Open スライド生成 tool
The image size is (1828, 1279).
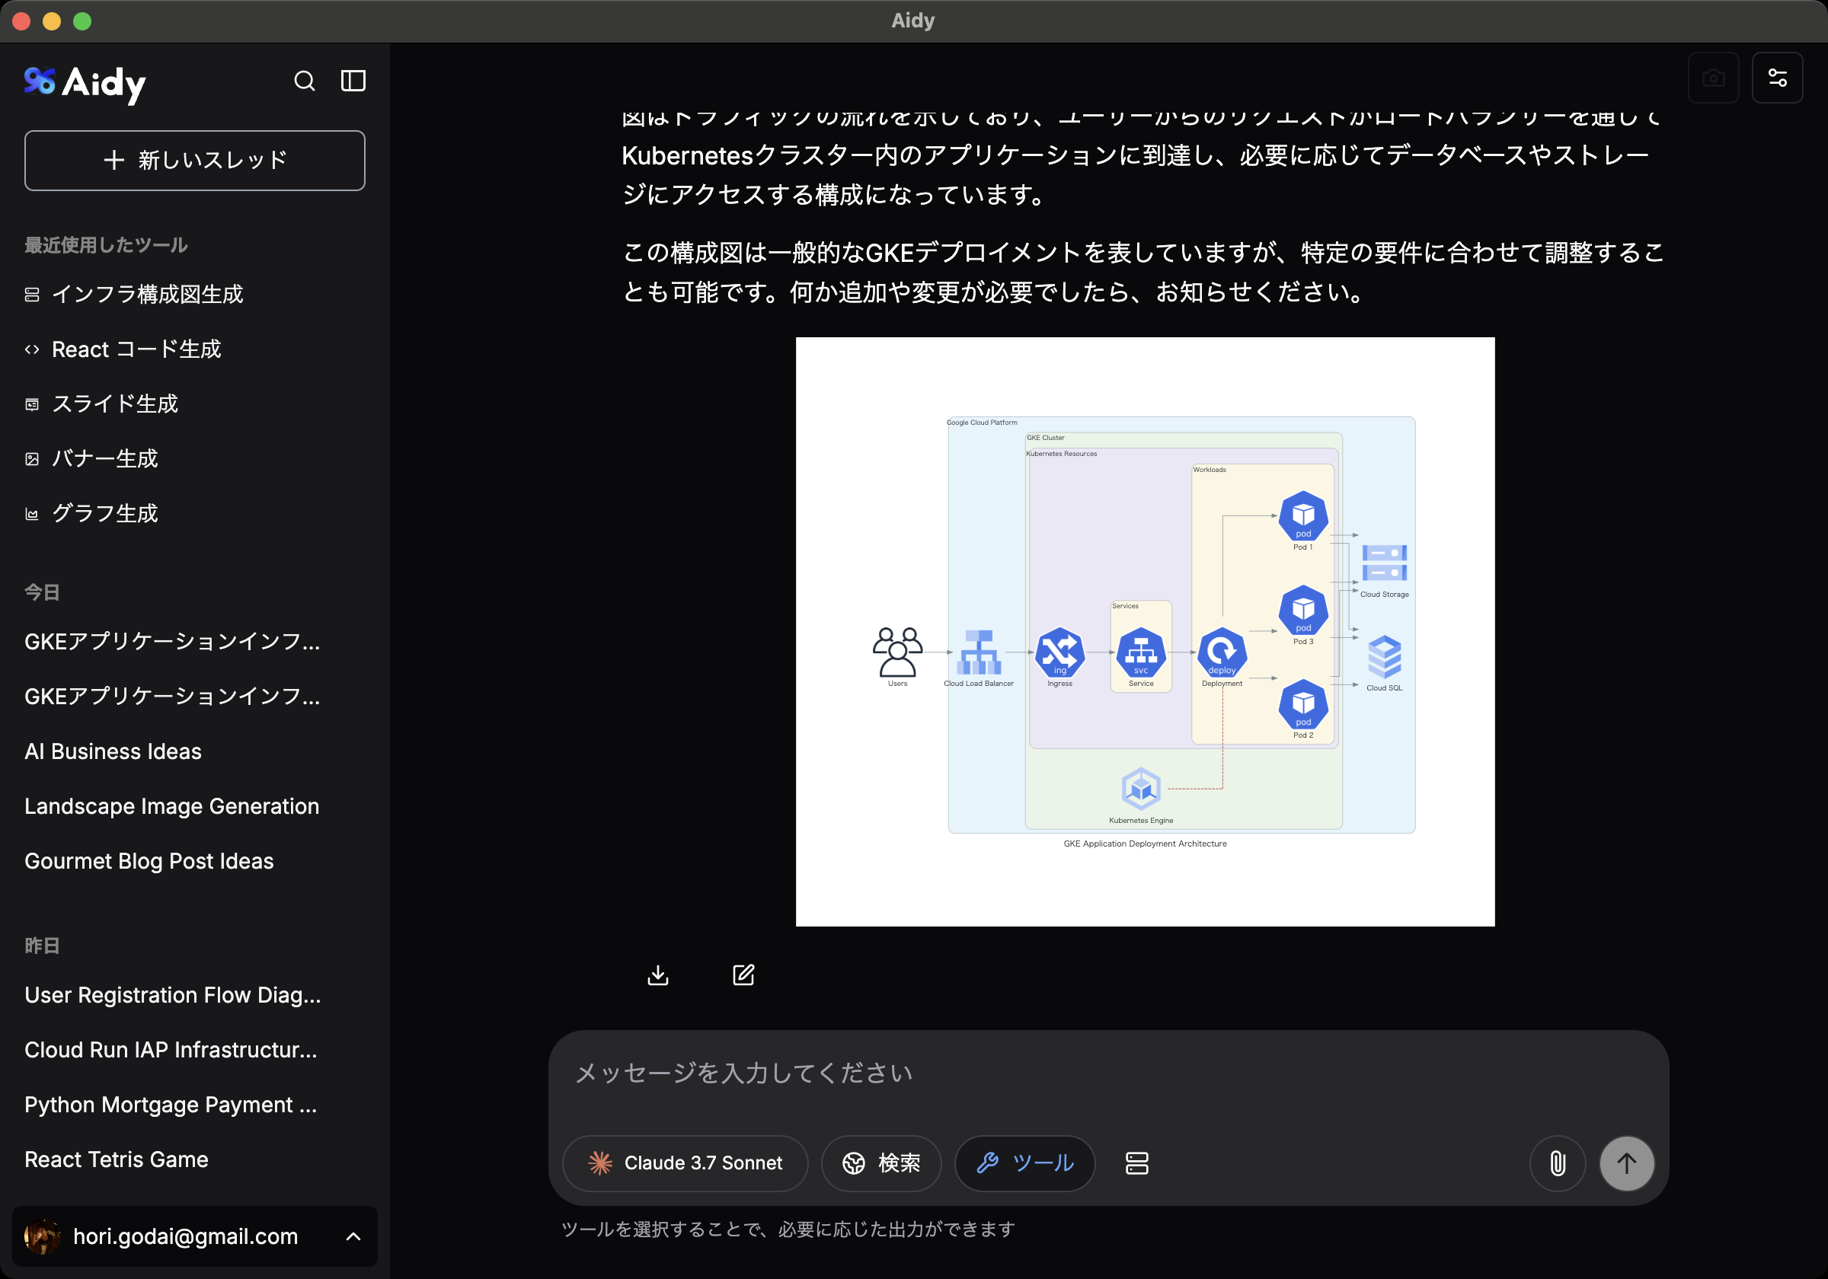101,404
